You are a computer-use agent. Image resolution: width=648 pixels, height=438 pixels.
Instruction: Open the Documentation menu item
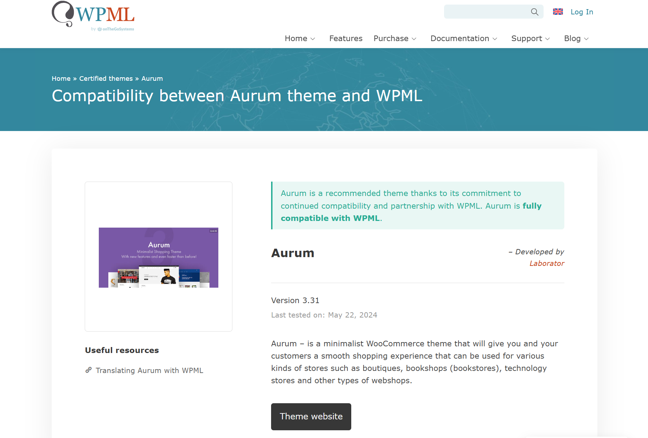coord(460,39)
